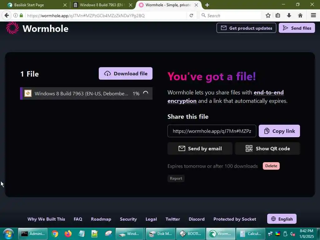Switch to Wind... taskbar window
The image size is (320, 240).
point(130,234)
